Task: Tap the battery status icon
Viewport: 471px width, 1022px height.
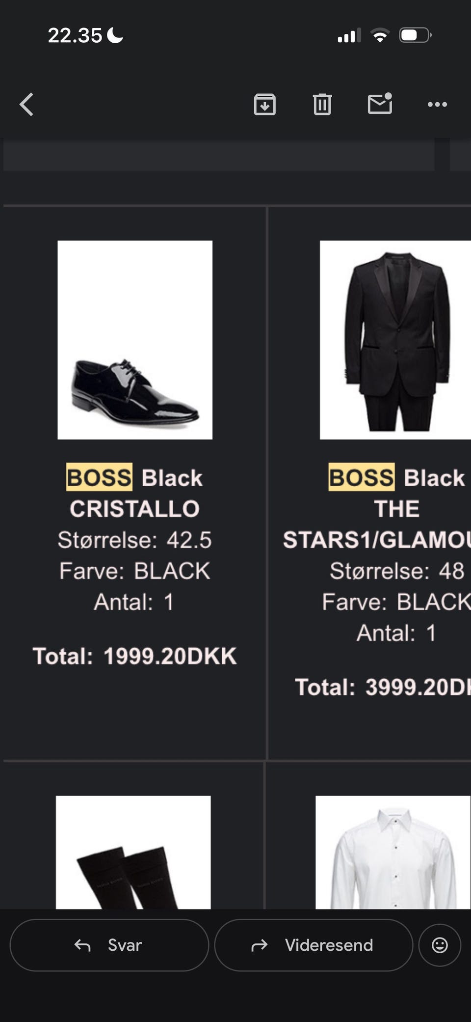Action: [415, 35]
